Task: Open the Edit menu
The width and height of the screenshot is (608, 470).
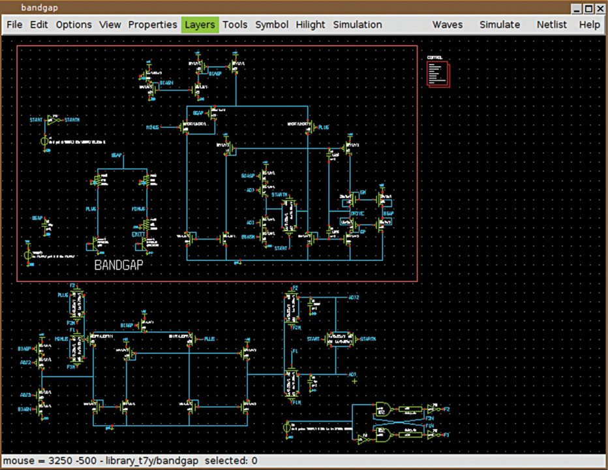Action: pyautogui.click(x=39, y=25)
